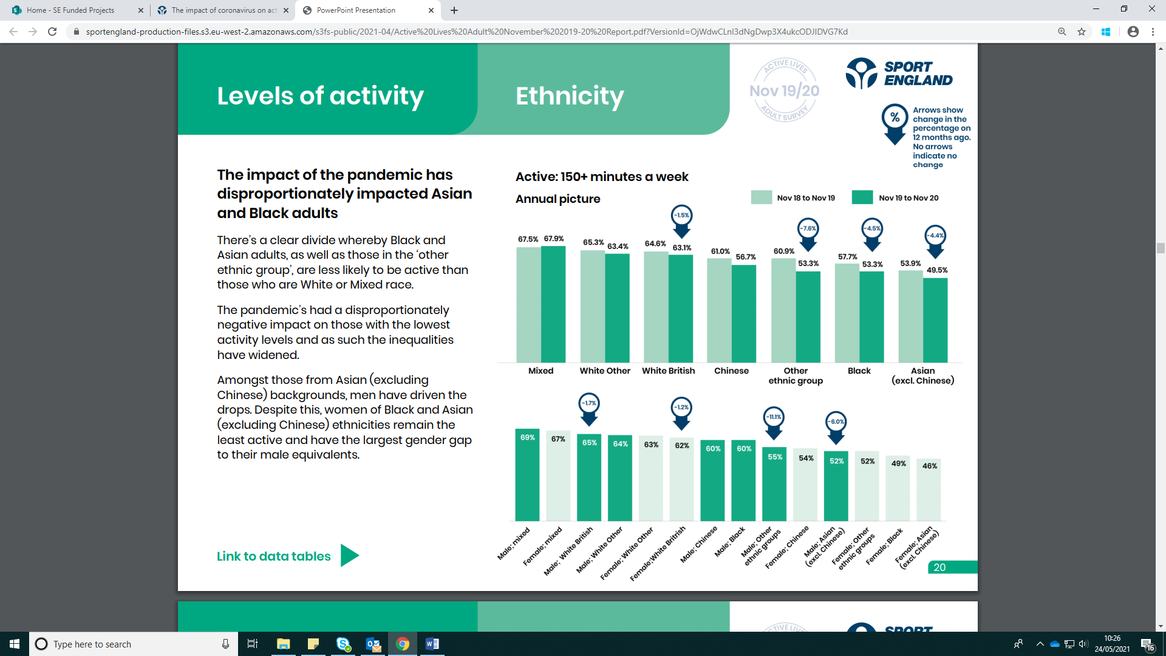Reload the current PDF page
This screenshot has width=1166, height=656.
point(52,32)
